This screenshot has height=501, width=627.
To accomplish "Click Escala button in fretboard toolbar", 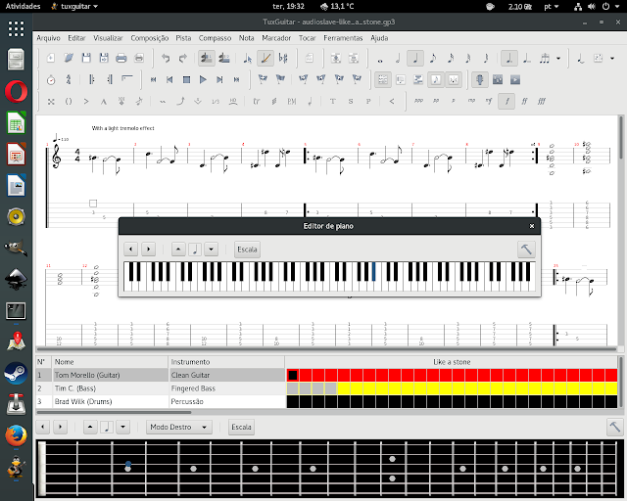I will pyautogui.click(x=242, y=427).
